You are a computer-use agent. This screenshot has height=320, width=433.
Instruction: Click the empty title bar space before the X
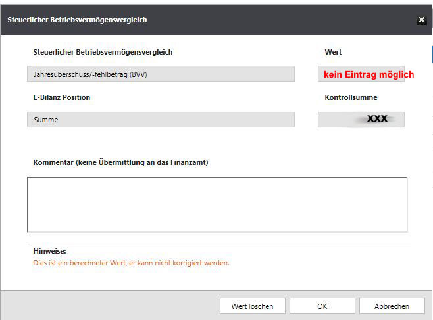point(283,20)
